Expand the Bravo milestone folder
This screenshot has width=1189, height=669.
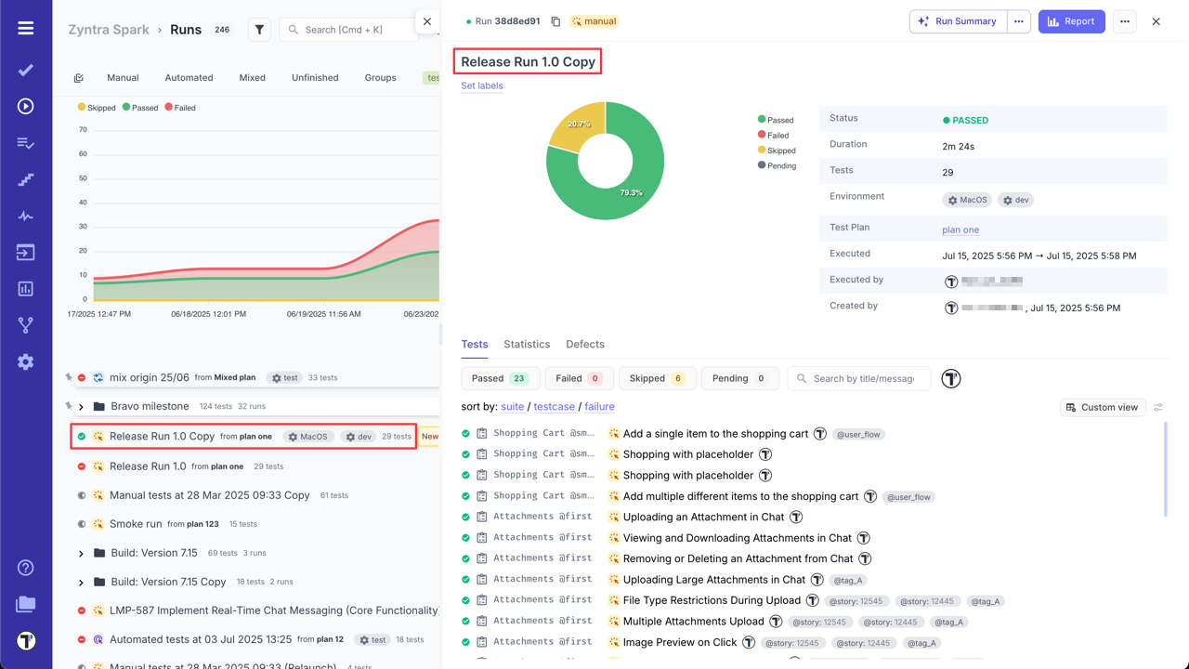[x=81, y=406]
